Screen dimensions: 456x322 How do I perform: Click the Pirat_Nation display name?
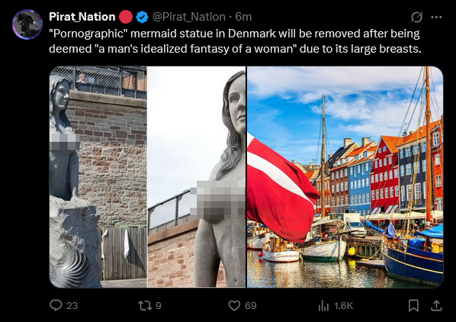82,17
